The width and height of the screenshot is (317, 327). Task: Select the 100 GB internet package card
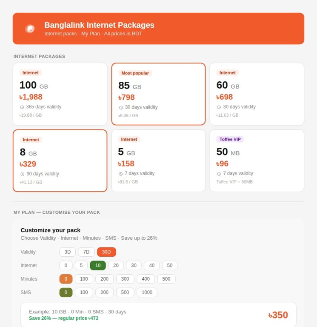[60, 94]
